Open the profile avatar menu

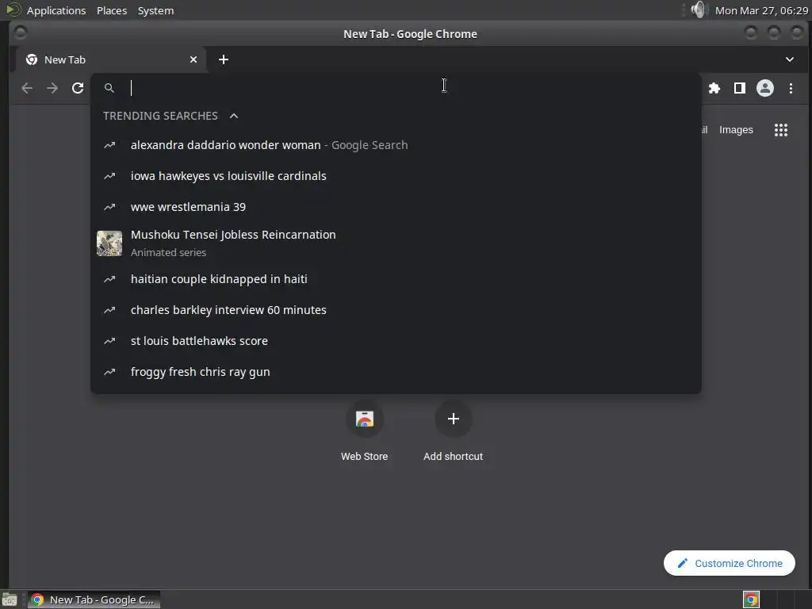coord(765,89)
